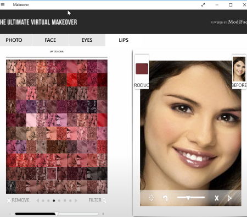Open the ModiFace powered-by link
The height and width of the screenshot is (217, 247).
[229, 22]
